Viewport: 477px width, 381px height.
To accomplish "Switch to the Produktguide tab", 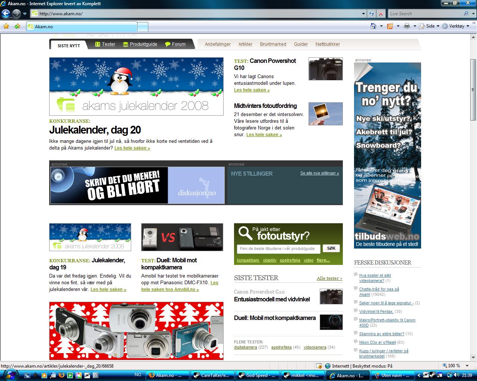I will (140, 44).
